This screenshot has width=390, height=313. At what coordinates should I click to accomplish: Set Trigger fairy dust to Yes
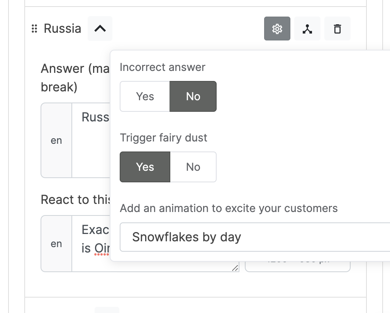145,167
